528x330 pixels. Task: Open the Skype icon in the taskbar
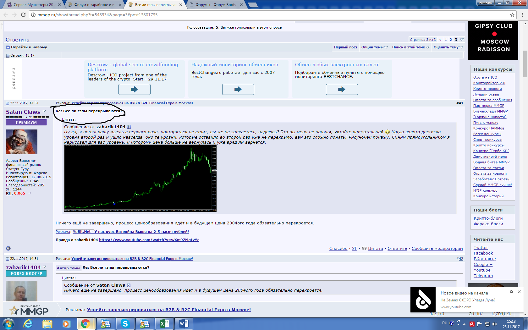[x=125, y=323]
